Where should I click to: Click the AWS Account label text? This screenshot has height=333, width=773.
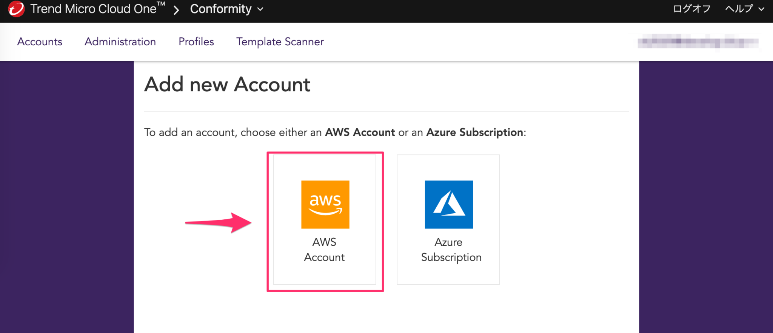[x=324, y=249]
